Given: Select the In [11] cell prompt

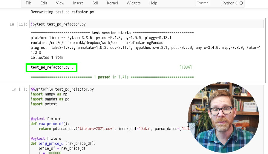Looking at the screenshot, I should tap(19, 24).
